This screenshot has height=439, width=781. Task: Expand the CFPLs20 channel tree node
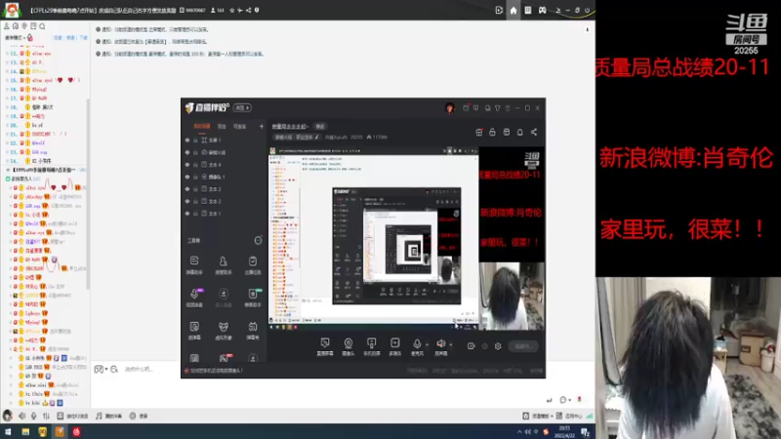(x=8, y=170)
